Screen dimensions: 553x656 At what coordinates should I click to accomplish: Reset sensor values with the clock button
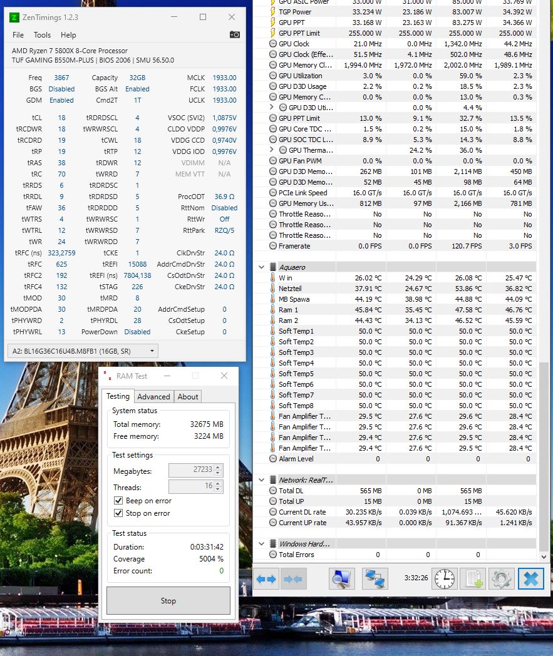coord(444,579)
